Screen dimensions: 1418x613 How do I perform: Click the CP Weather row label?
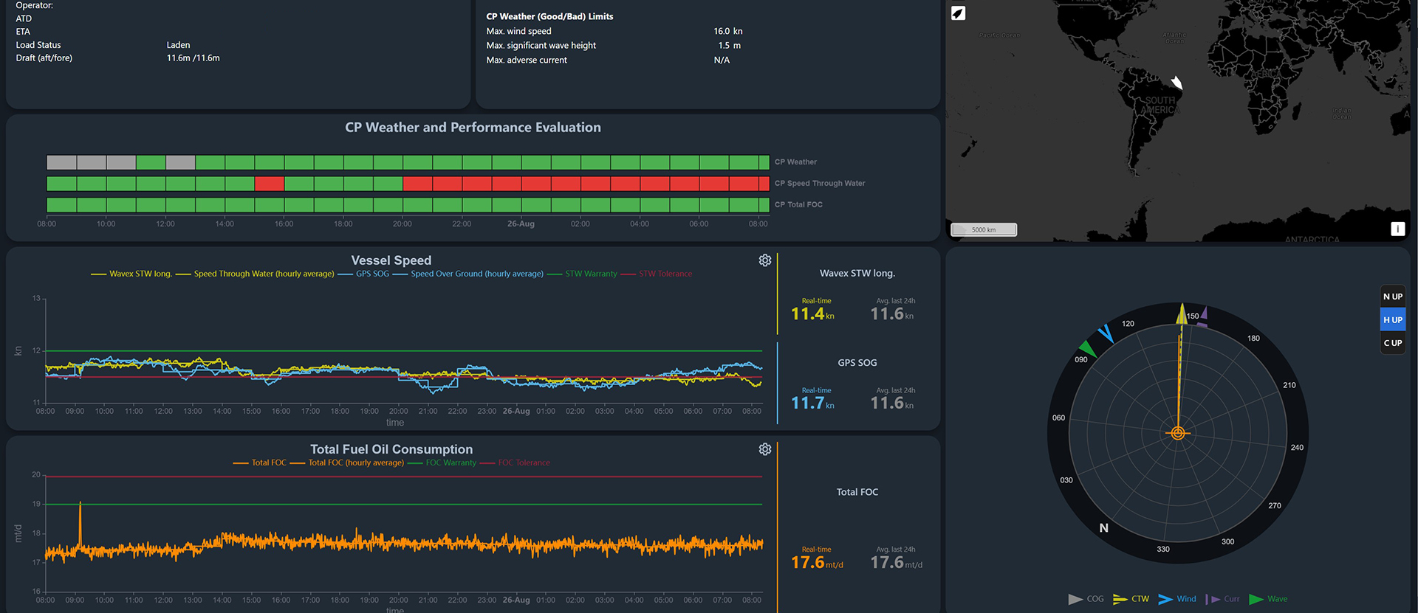(795, 162)
